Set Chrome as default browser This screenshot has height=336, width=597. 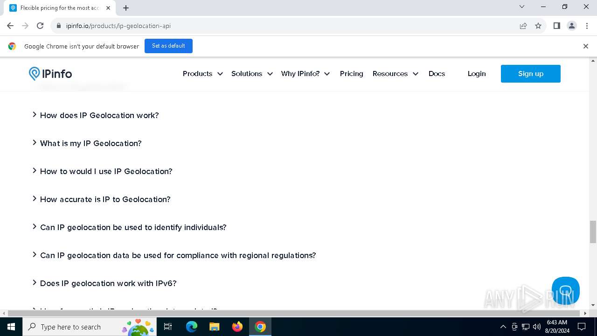click(168, 46)
